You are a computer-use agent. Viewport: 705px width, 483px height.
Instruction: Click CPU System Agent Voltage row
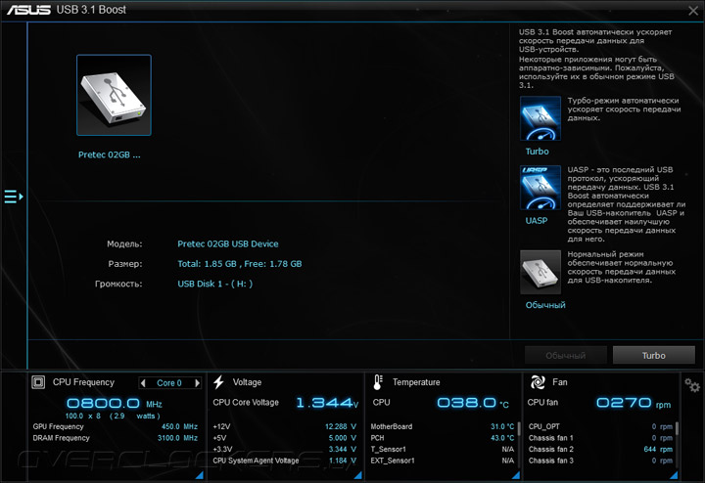285,461
